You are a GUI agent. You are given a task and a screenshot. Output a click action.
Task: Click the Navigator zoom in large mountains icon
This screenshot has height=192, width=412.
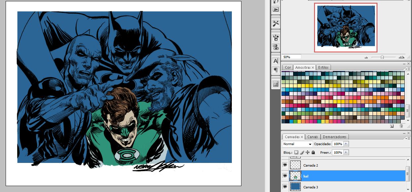pos(402,57)
